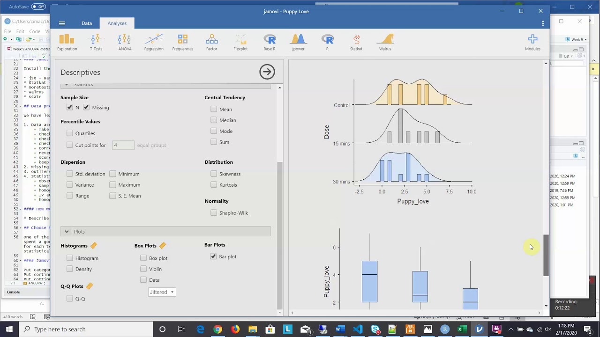
Task: Launch Google Chrome from the taskbar
Action: 217,329
